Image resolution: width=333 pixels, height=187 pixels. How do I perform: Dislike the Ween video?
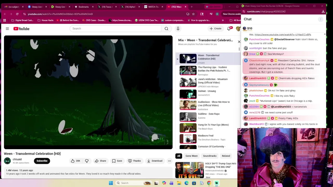coord(87,161)
